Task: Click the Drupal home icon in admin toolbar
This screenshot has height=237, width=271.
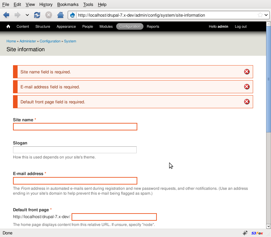Action: tap(8, 27)
